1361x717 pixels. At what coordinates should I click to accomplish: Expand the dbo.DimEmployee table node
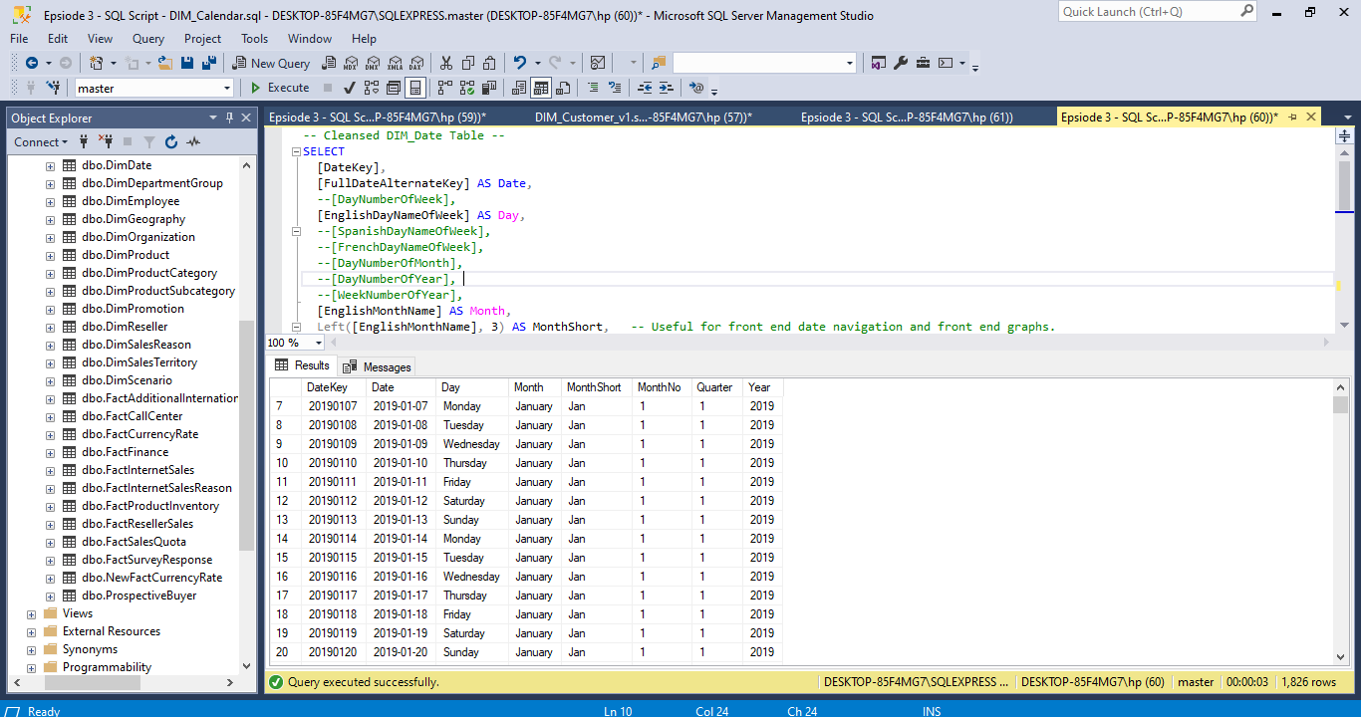[x=50, y=201]
